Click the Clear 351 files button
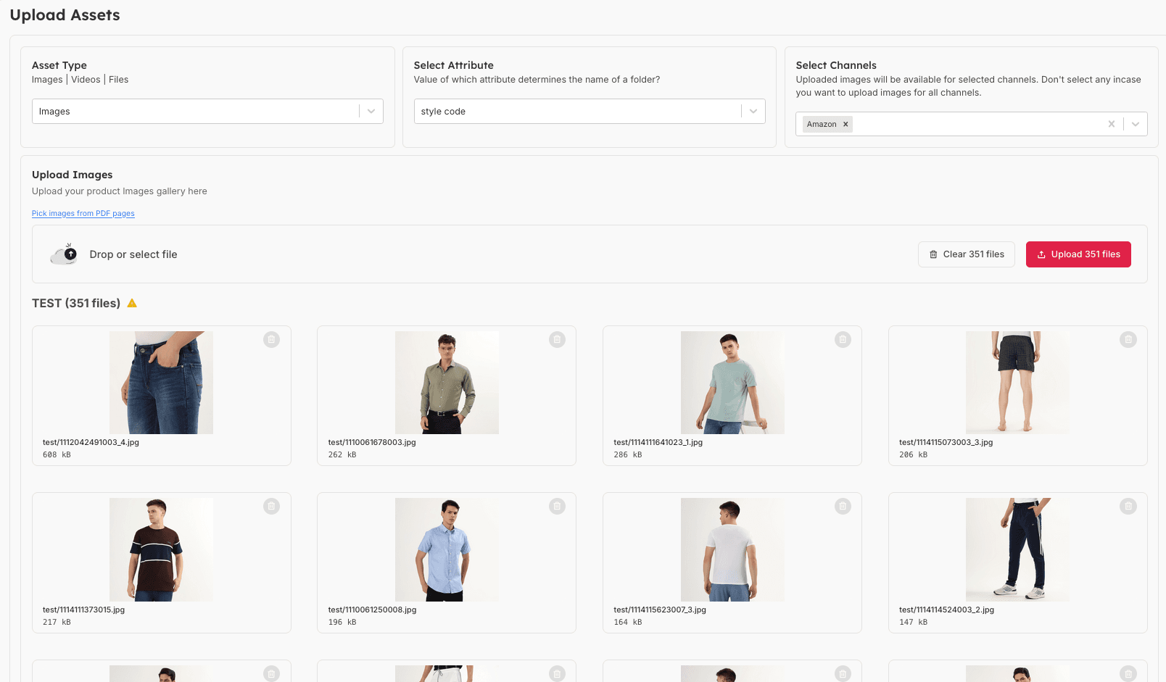The height and width of the screenshot is (682, 1166). [x=966, y=254]
